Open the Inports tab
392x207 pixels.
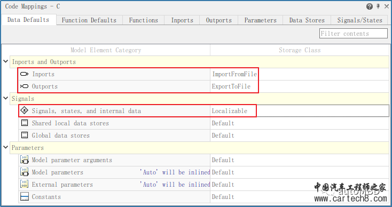pos(182,20)
